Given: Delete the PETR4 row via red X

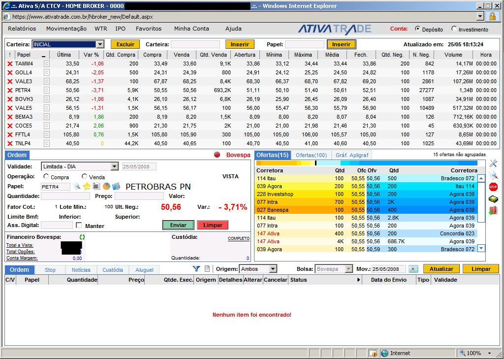Looking at the screenshot, I should 10,91.
